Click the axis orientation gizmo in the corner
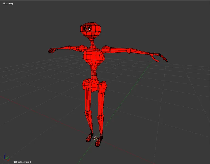This screenshot has height=164, width=210. [x=6, y=157]
